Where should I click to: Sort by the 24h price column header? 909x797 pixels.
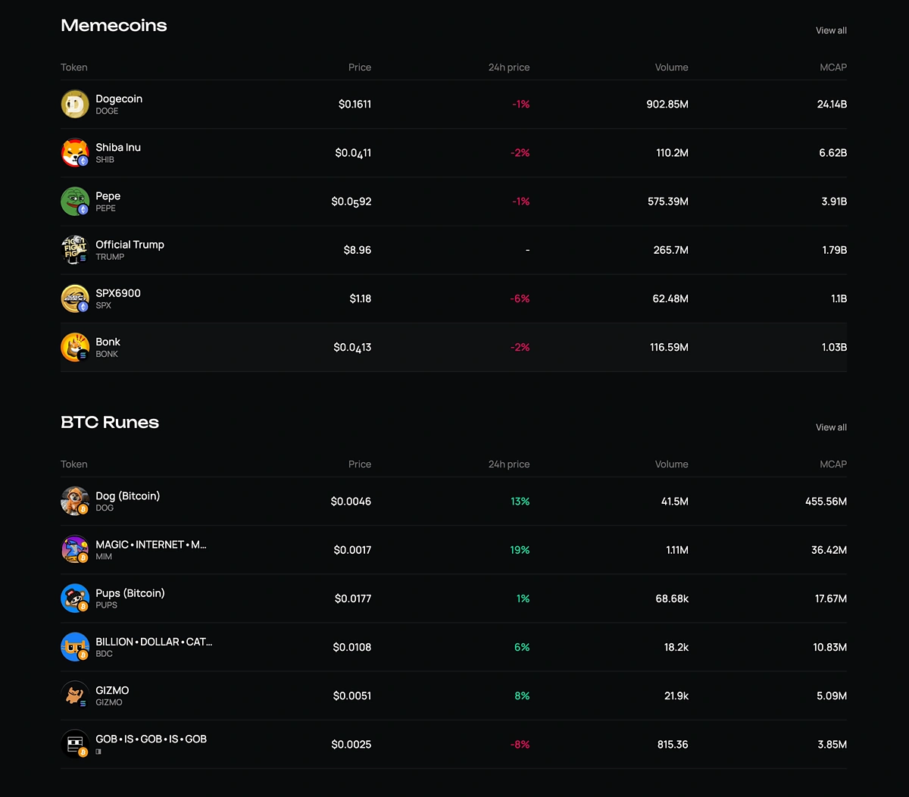[x=508, y=67]
